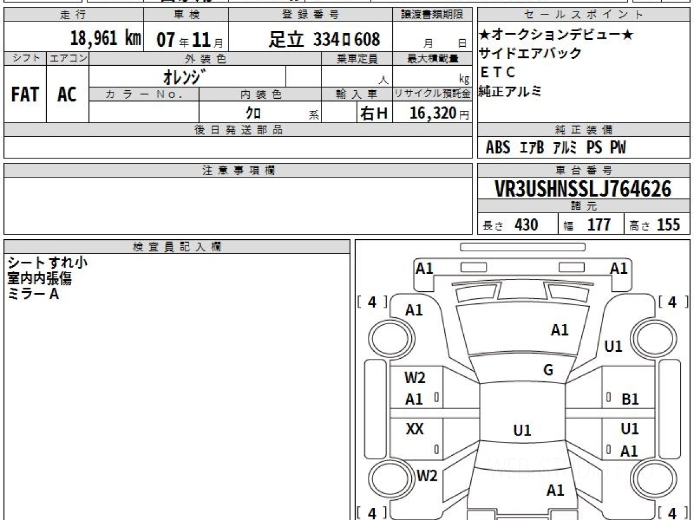Click the 外装色 header
The width and height of the screenshot is (694, 520).
(x=205, y=58)
